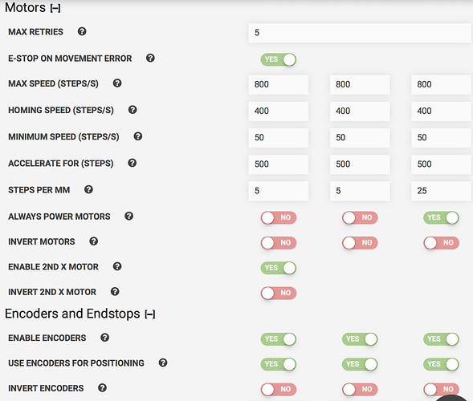Collapse Encoders and Endstops section

pos(150,314)
